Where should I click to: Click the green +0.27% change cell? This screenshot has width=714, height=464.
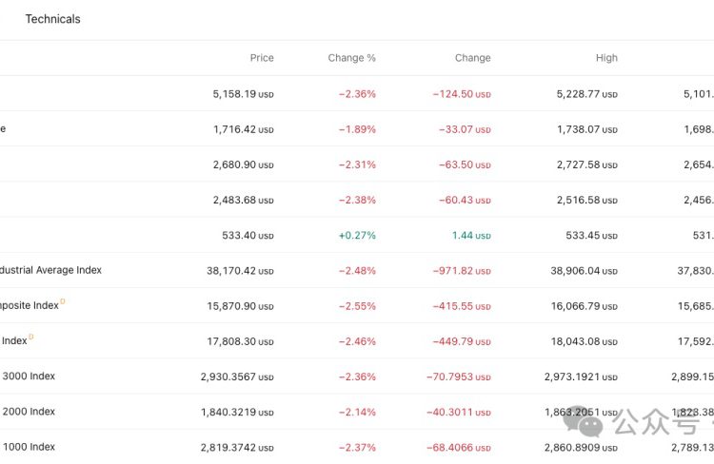(356, 235)
